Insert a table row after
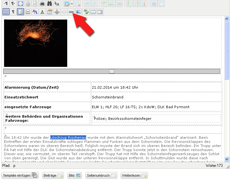The image size is (231, 182). tap(112, 4)
